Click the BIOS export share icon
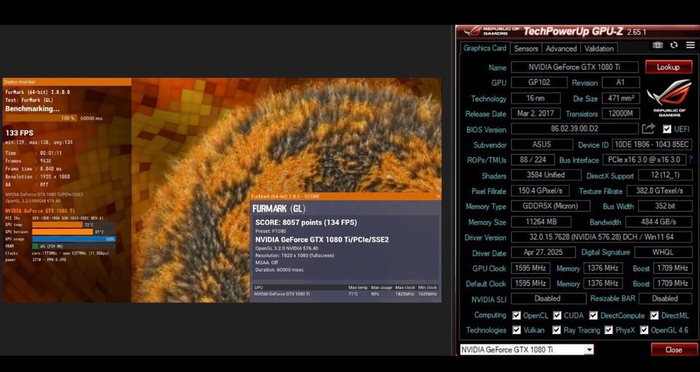700x372 pixels. pyautogui.click(x=648, y=129)
